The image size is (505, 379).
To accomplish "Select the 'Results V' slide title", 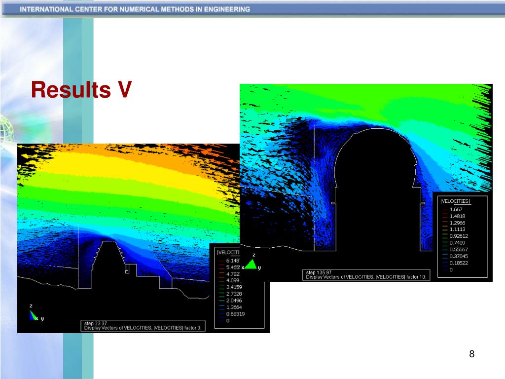I will 81,89.
